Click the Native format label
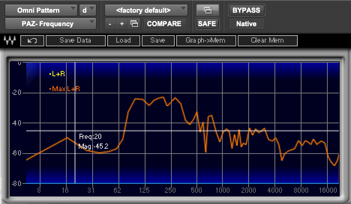 click(x=246, y=24)
